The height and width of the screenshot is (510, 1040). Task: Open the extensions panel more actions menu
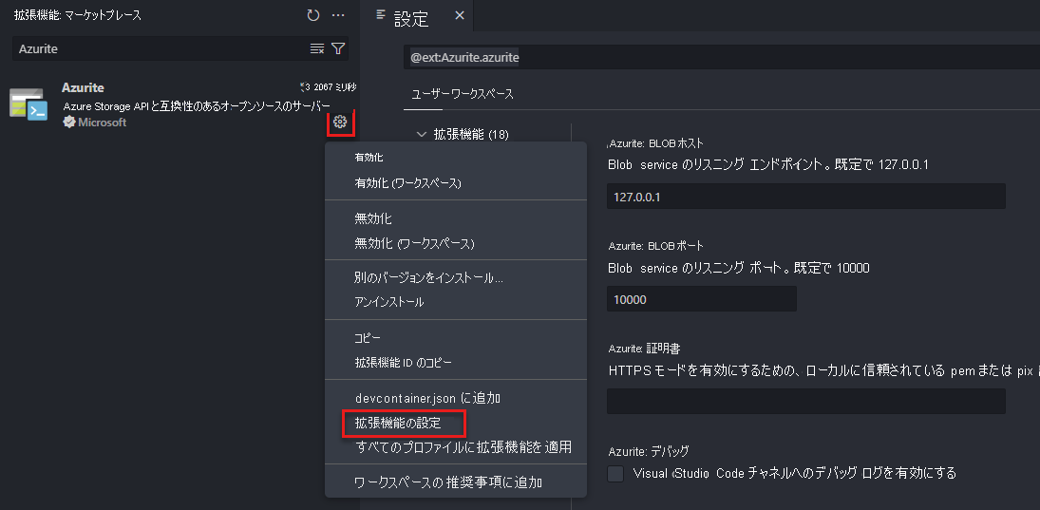coord(338,15)
